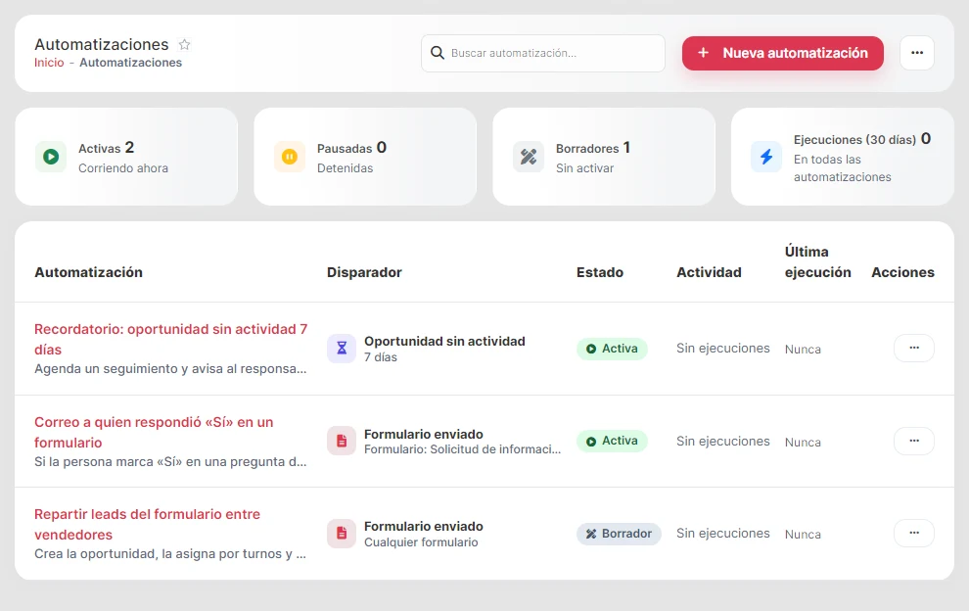Click the Acciones column header
Screen dimensions: 969x611
point(902,272)
